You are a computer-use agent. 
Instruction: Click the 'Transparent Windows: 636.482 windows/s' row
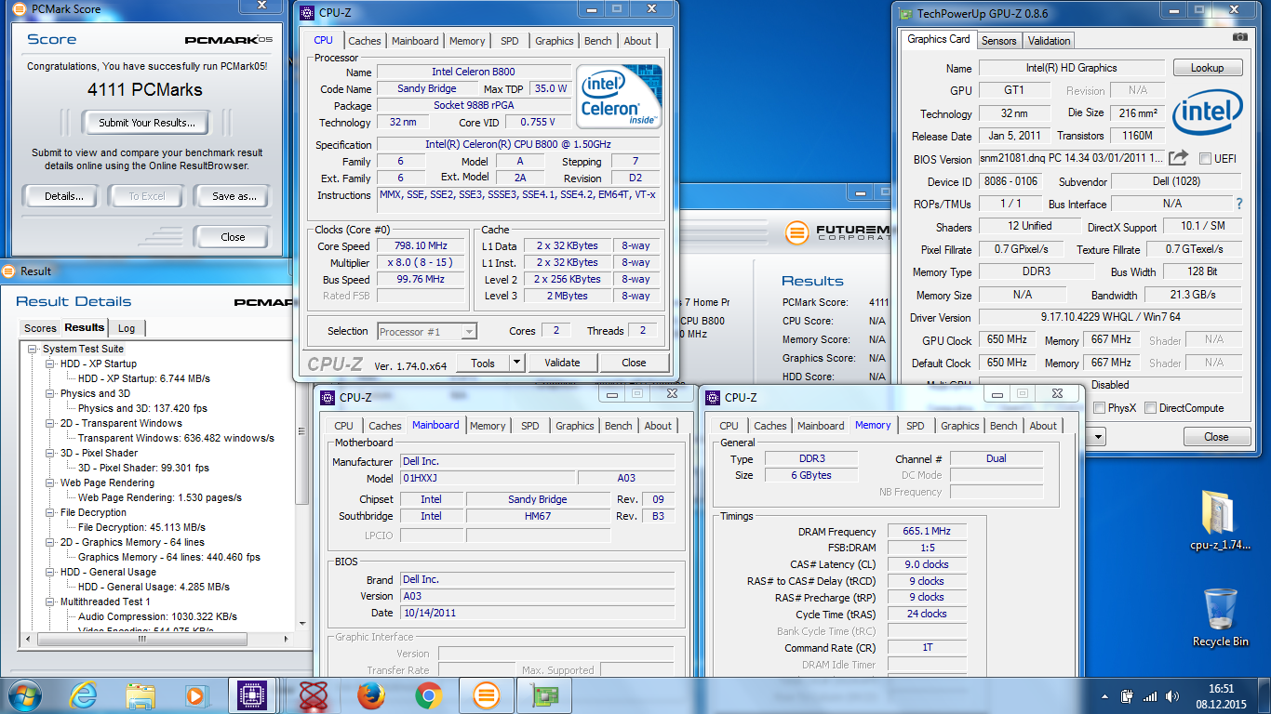click(176, 438)
